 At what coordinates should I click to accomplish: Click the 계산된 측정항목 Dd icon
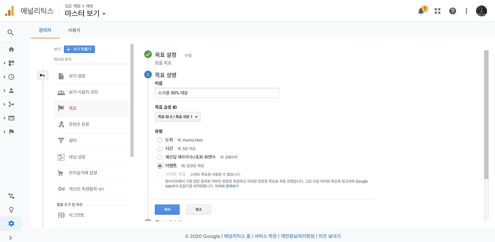(x=61, y=189)
